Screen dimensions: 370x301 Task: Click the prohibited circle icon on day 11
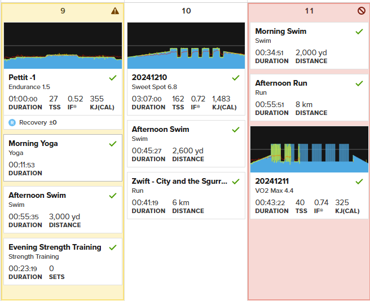(362, 11)
